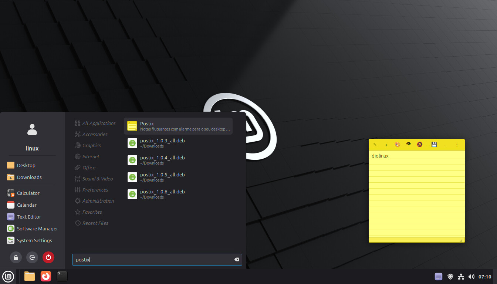Select the All Applications category

(95, 123)
